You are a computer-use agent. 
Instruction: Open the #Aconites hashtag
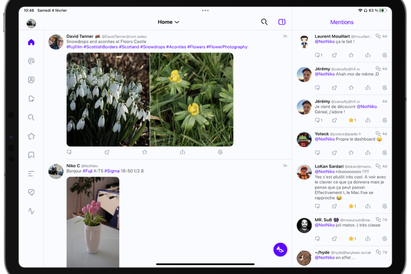pos(176,47)
